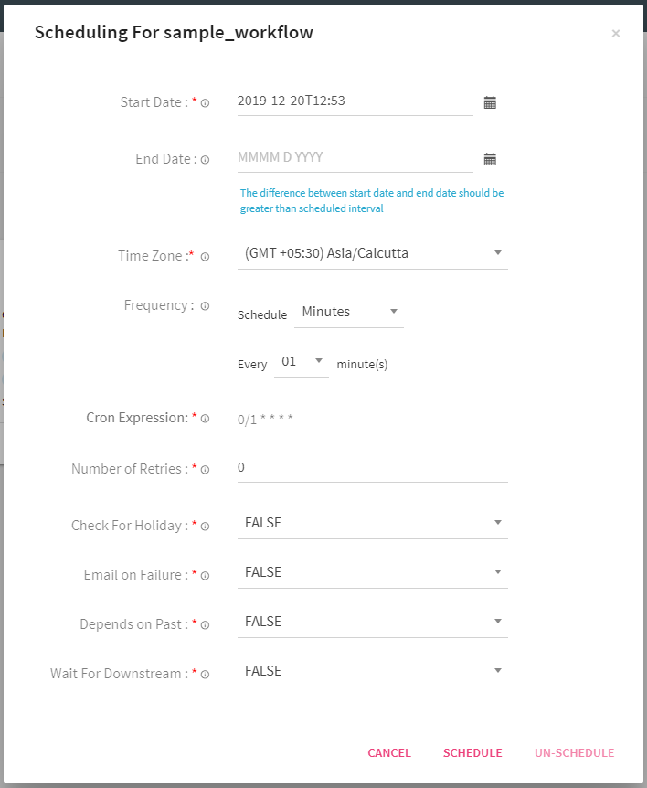This screenshot has width=647, height=788.
Task: Click the Time Zone info icon
Action: pyautogui.click(x=205, y=257)
